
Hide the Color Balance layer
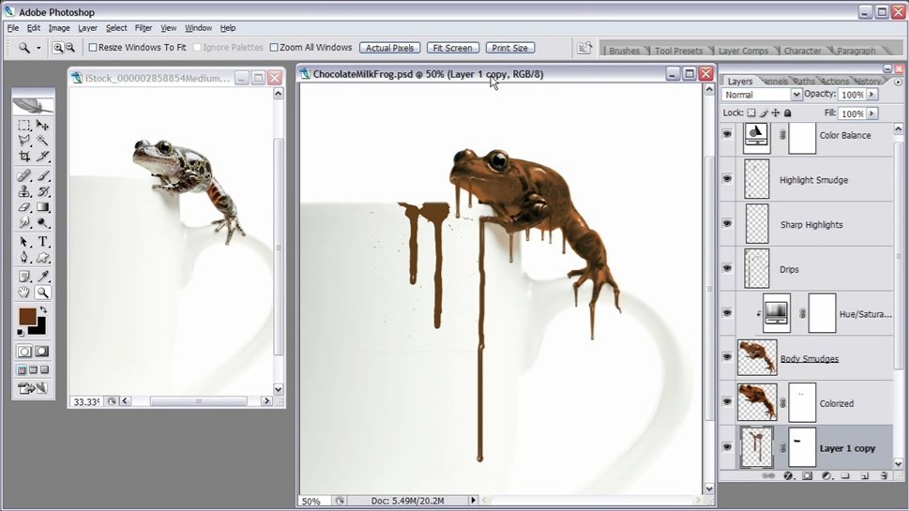point(727,134)
